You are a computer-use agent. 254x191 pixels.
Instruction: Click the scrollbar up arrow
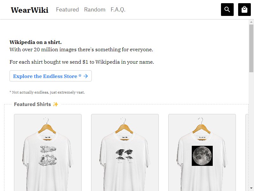click(x=251, y=22)
